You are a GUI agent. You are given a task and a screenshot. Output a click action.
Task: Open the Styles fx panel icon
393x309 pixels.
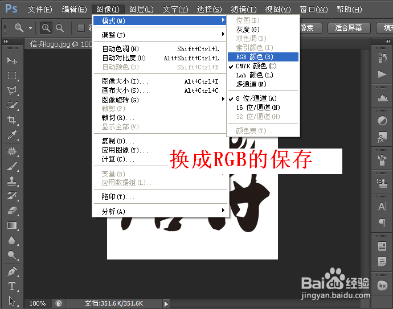pyautogui.click(x=382, y=137)
